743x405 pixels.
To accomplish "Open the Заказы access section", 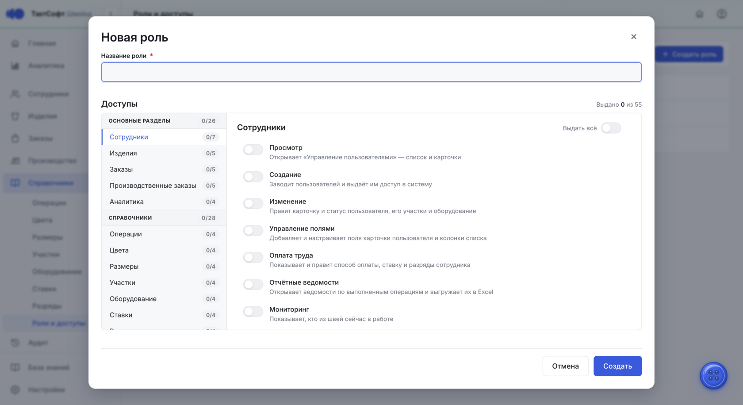I will point(164,170).
